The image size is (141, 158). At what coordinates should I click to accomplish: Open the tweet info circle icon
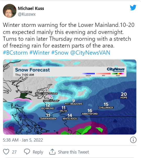click(x=133, y=140)
